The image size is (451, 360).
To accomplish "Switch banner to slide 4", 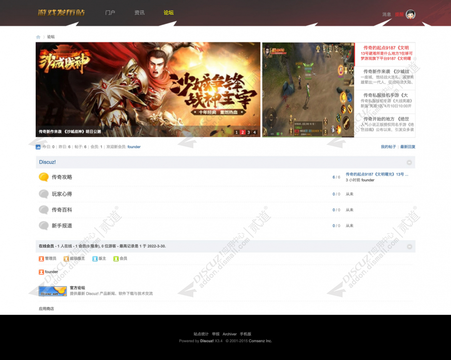I will point(255,132).
